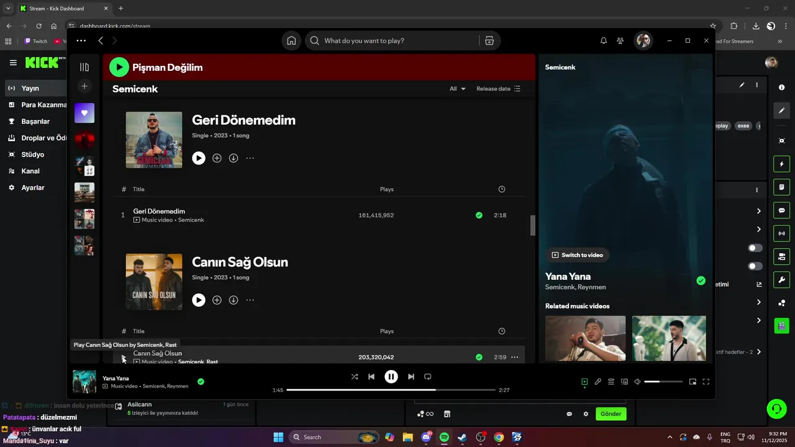The width and height of the screenshot is (795, 447).
Task: Open Spotify Friend Activity icon
Action: point(620,40)
